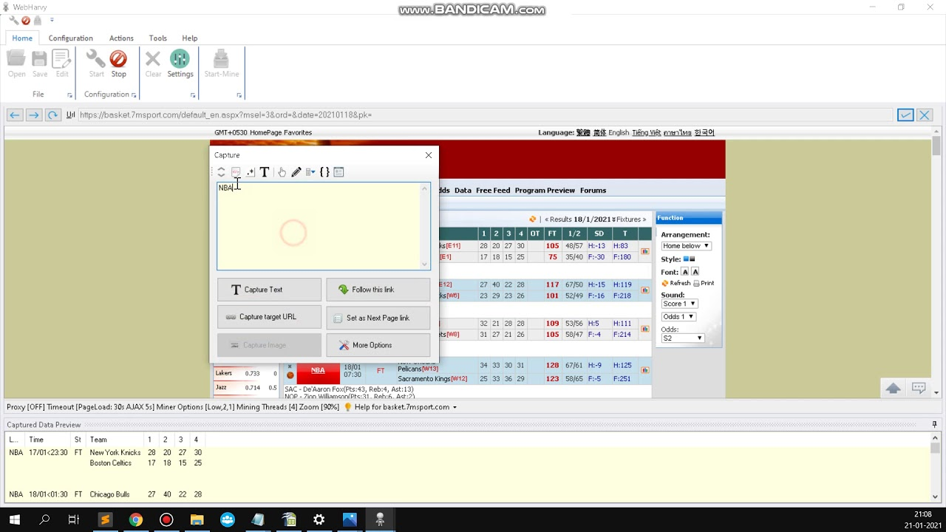The width and height of the screenshot is (946, 532).
Task: Click the Start-Mine ribbon button
Action: click(x=221, y=64)
